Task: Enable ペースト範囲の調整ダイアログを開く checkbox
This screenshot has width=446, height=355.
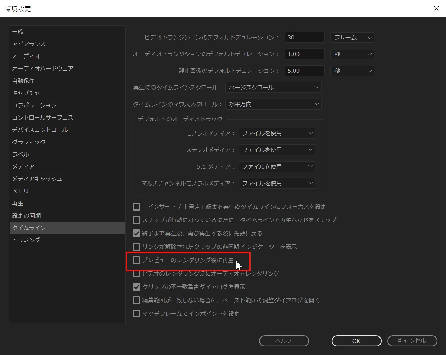Action: (136, 300)
